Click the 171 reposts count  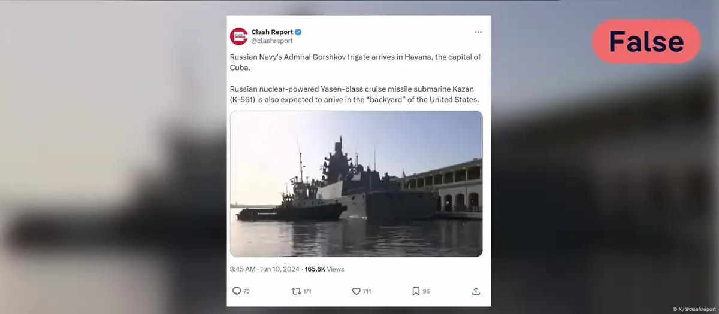(x=307, y=292)
